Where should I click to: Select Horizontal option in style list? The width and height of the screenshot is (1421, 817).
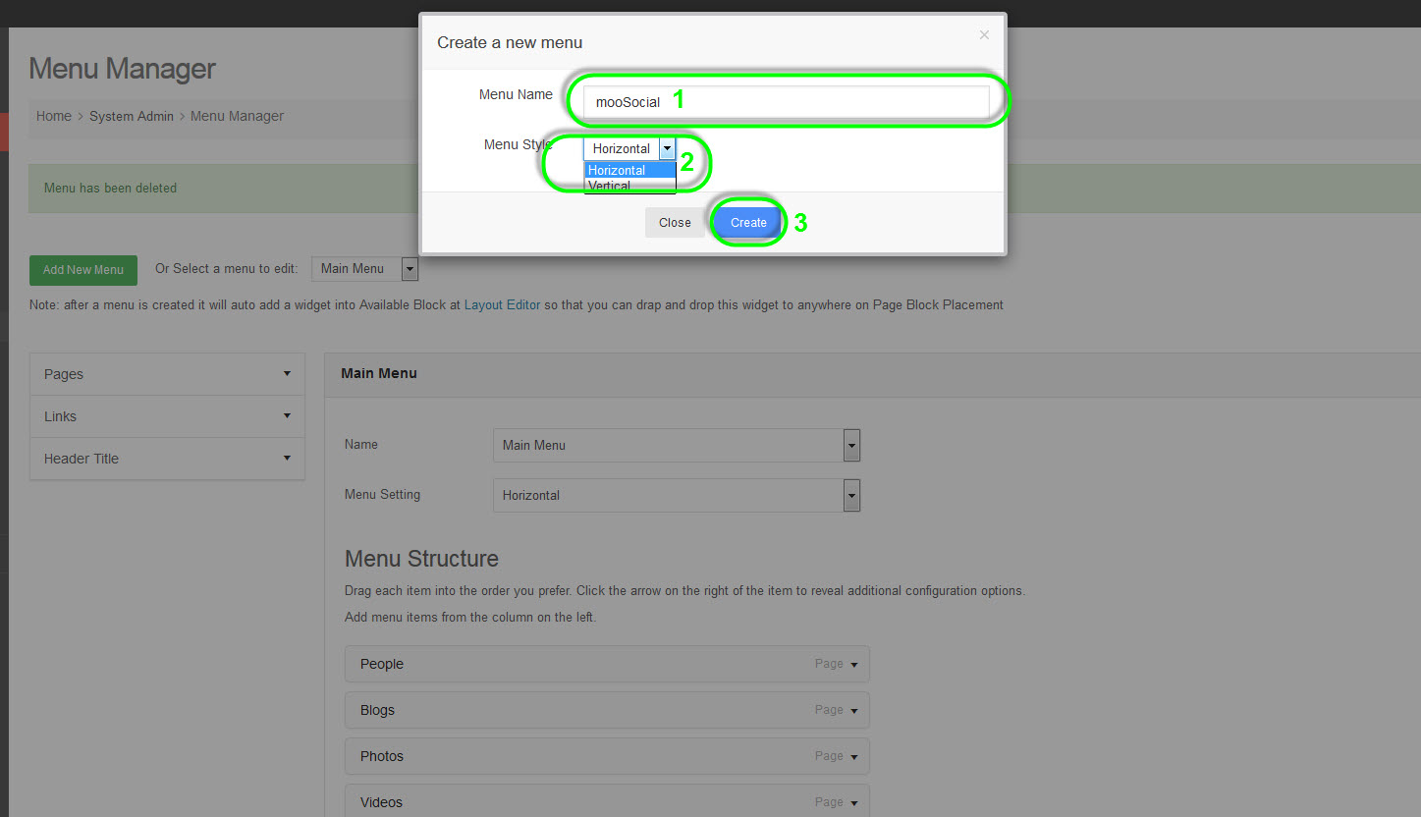point(629,170)
